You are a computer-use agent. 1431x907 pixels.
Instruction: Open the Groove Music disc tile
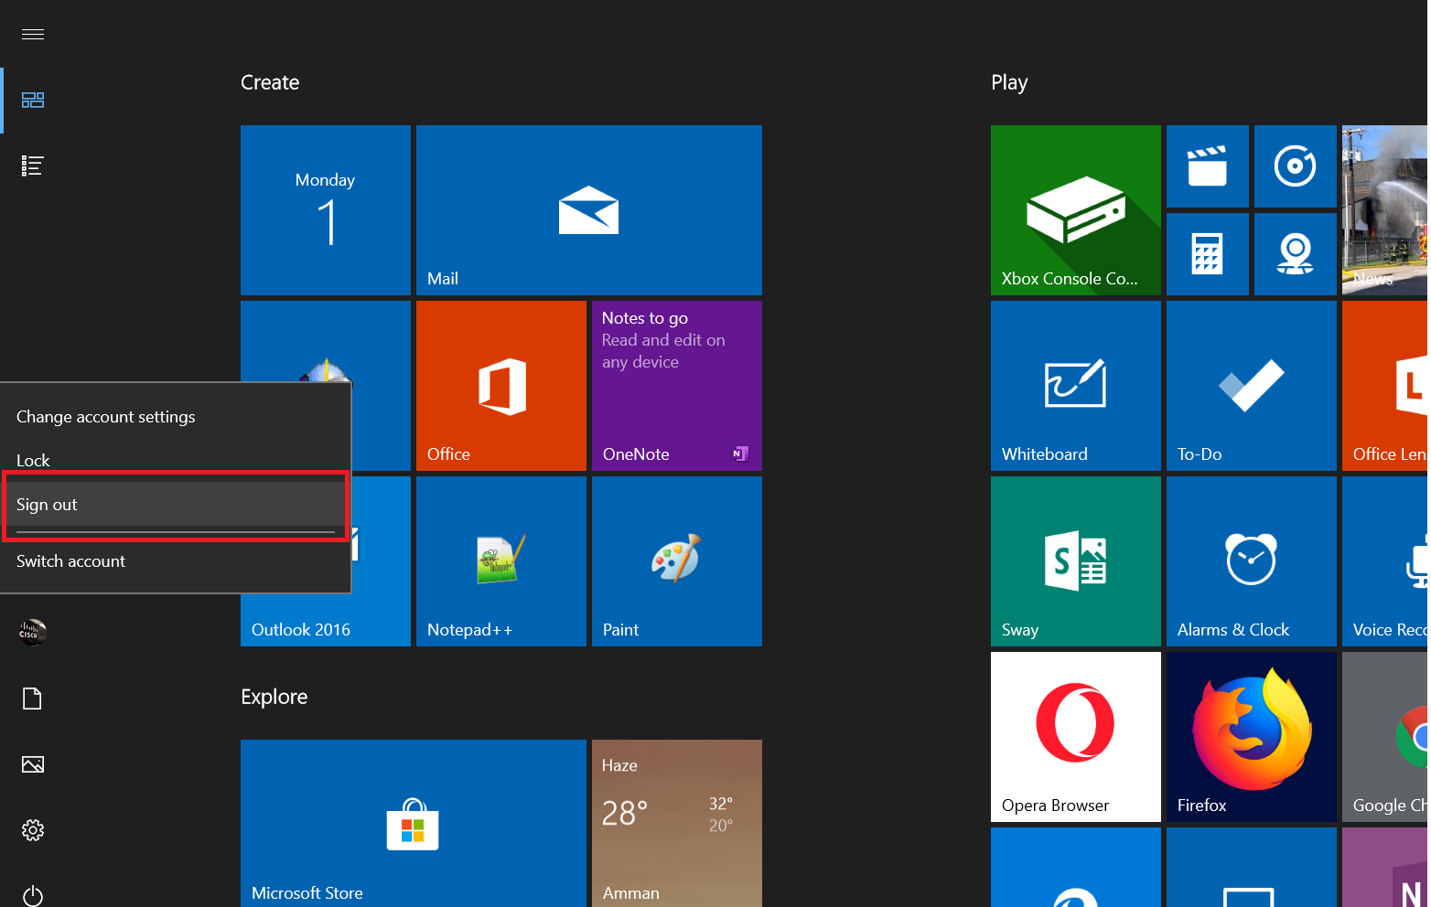[1296, 166]
